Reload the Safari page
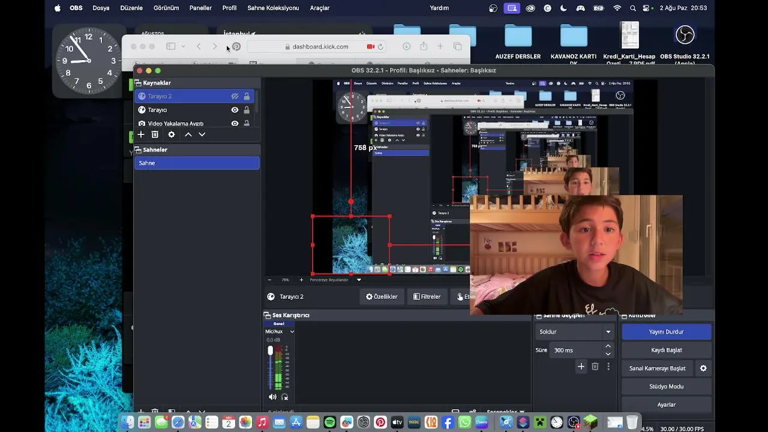This screenshot has height=432, width=768. pyautogui.click(x=380, y=46)
